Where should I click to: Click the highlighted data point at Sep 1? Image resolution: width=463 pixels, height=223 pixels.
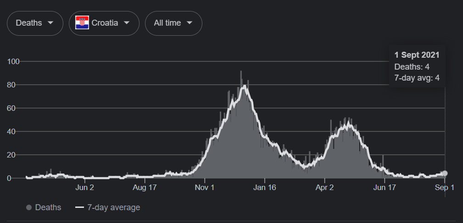pos(445,174)
